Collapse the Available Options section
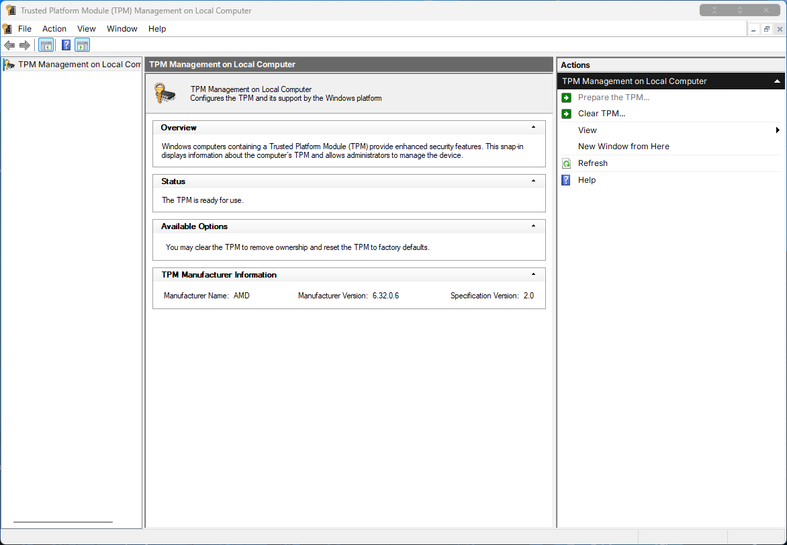This screenshot has width=787, height=545. tap(534, 226)
